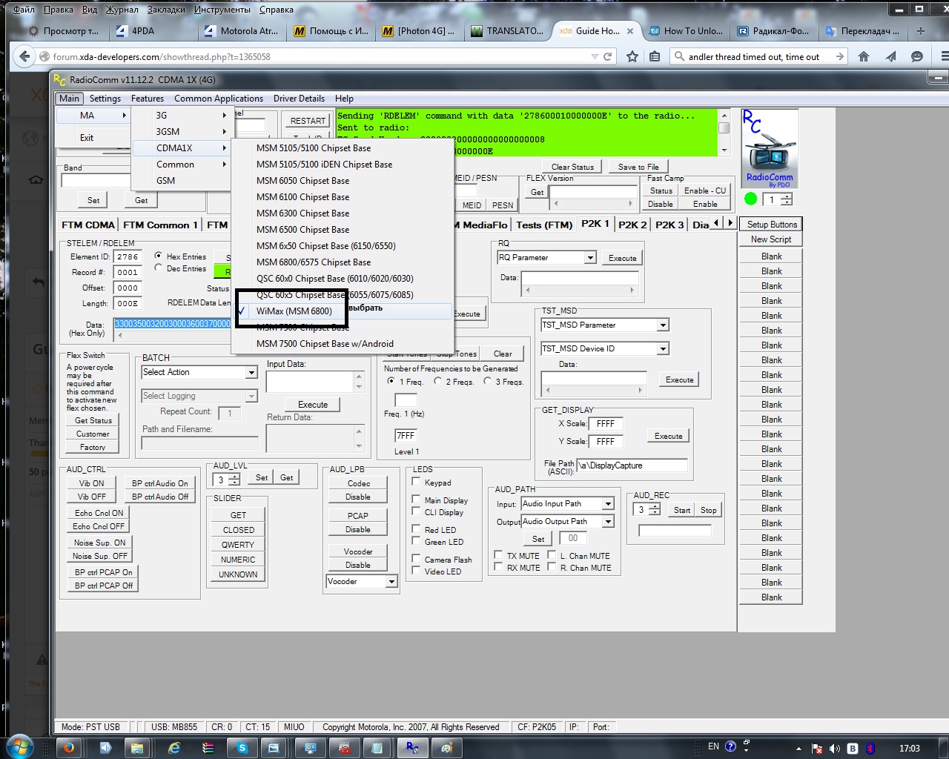Close the Guide Ho... browser tab
The height and width of the screenshot is (759, 949).
pos(630,31)
